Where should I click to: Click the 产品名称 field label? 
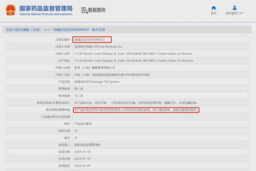(64, 82)
